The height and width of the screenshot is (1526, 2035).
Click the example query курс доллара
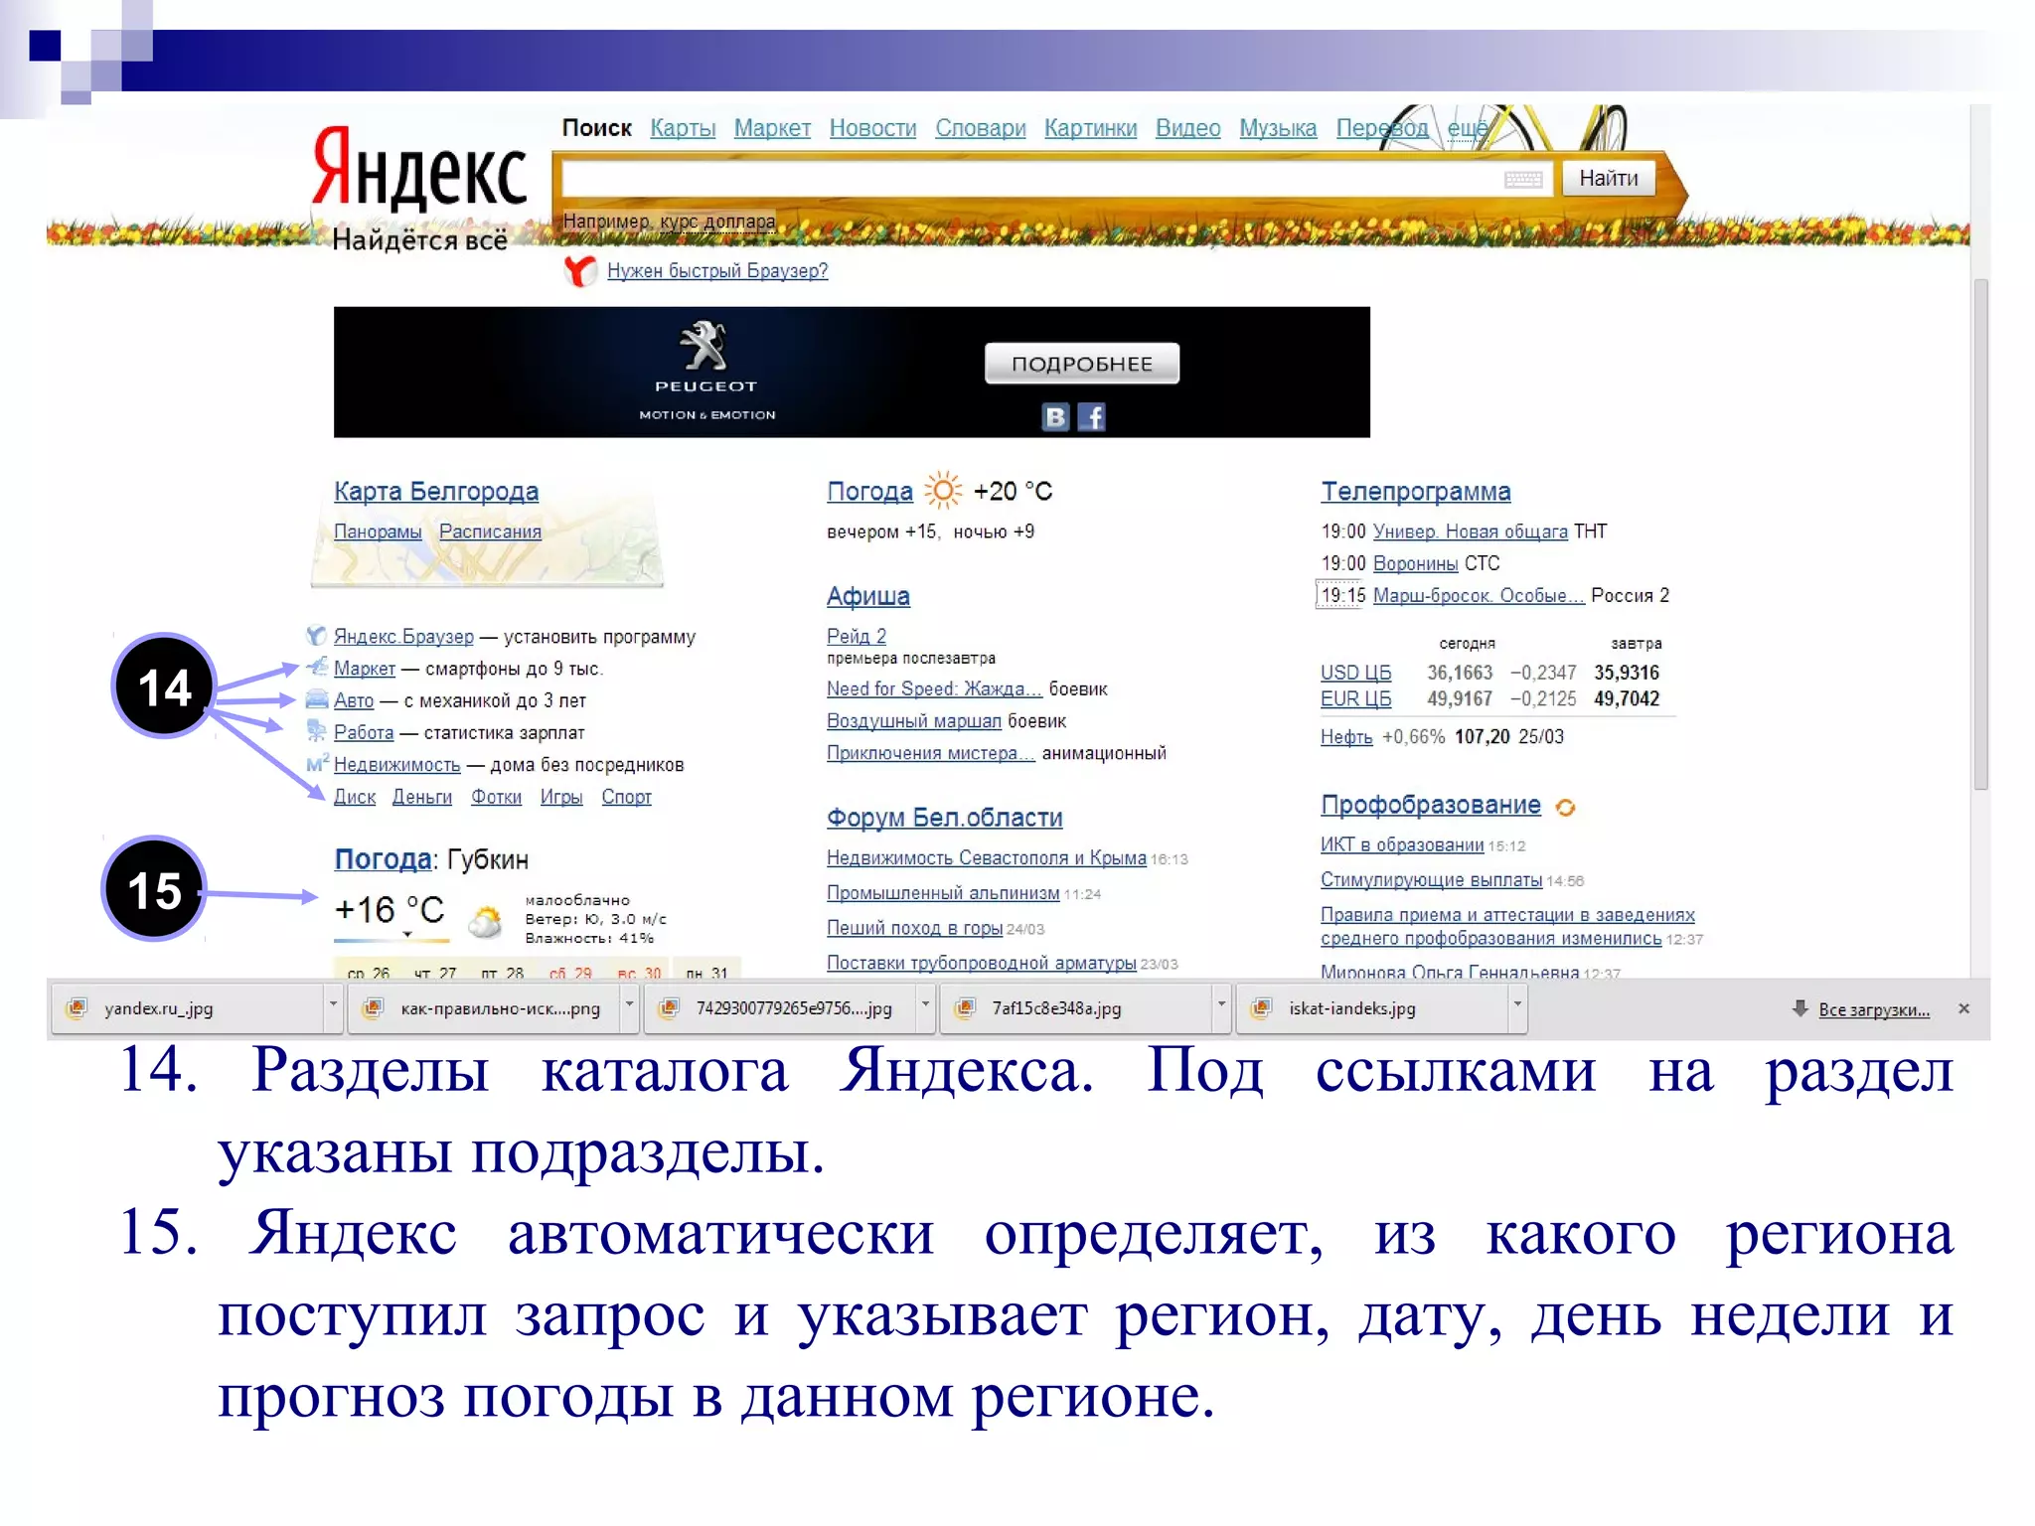[x=717, y=222]
